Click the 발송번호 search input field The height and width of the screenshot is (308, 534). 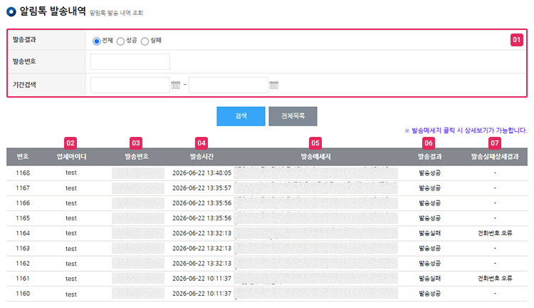130,62
